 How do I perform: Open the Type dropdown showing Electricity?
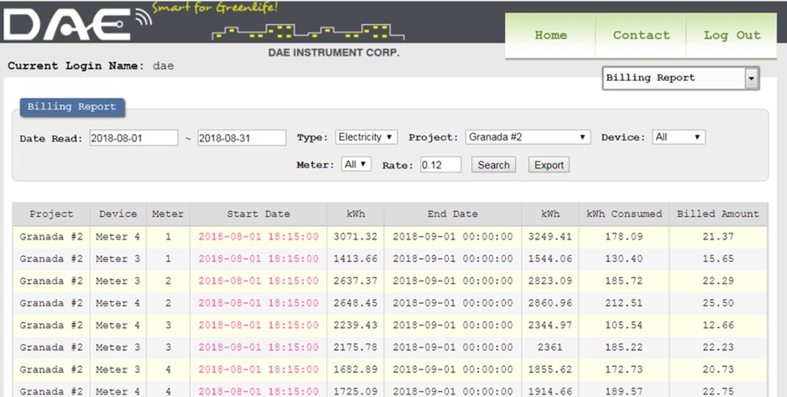366,137
